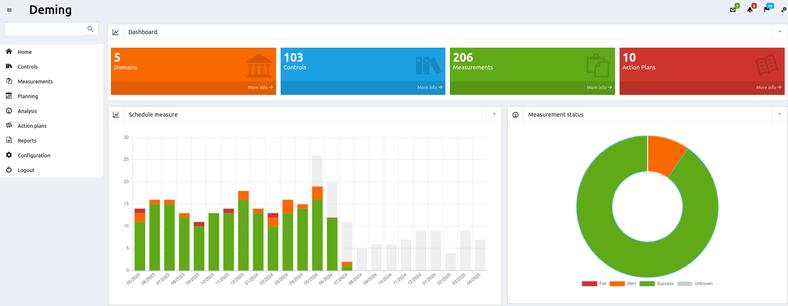Click the "103" controls count
788x306 pixels.
coord(293,58)
